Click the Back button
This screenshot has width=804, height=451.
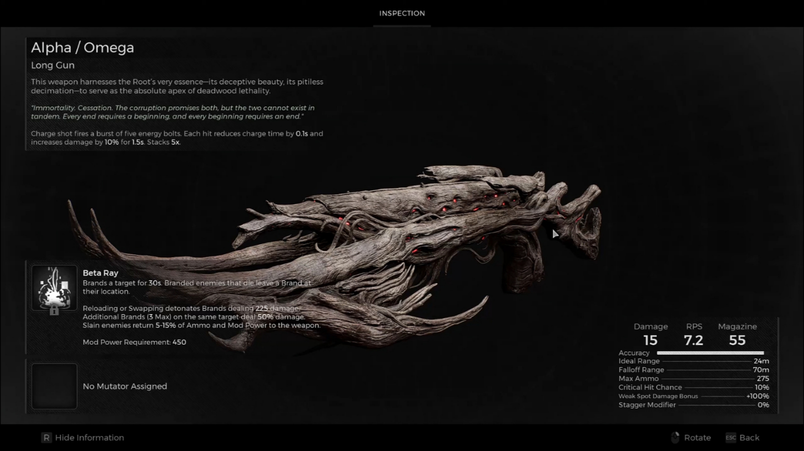coord(749,438)
